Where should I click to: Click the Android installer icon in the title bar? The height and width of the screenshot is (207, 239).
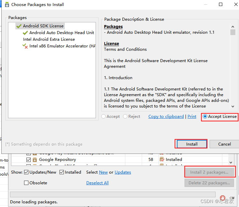pos(7,5)
